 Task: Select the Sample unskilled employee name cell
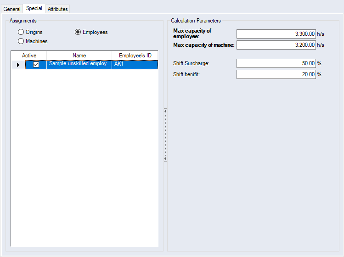79,64
